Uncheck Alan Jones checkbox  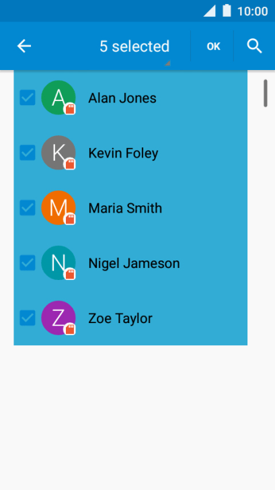click(28, 98)
